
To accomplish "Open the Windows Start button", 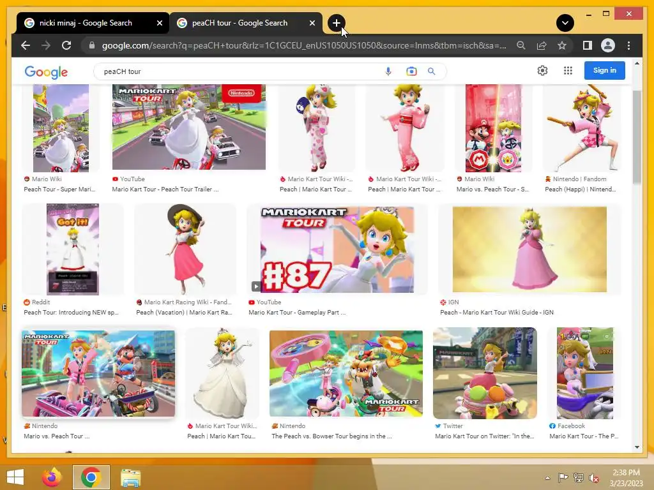I will pyautogui.click(x=15, y=477).
